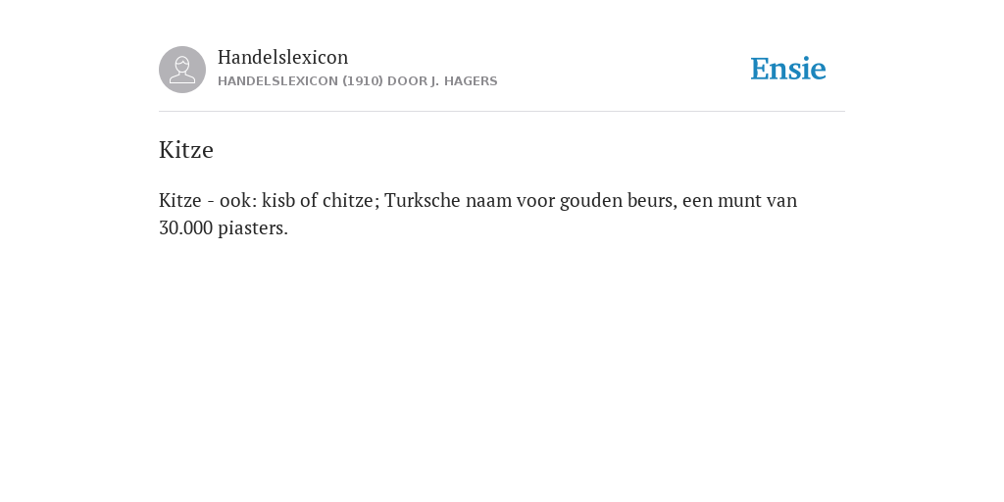This screenshot has width=1004, height=502.
Task: Open the Ensie logo link
Action: 788,69
